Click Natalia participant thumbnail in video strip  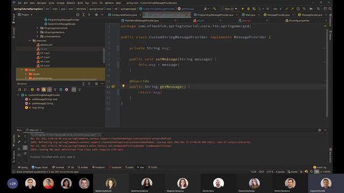pyautogui.click(x=111, y=183)
